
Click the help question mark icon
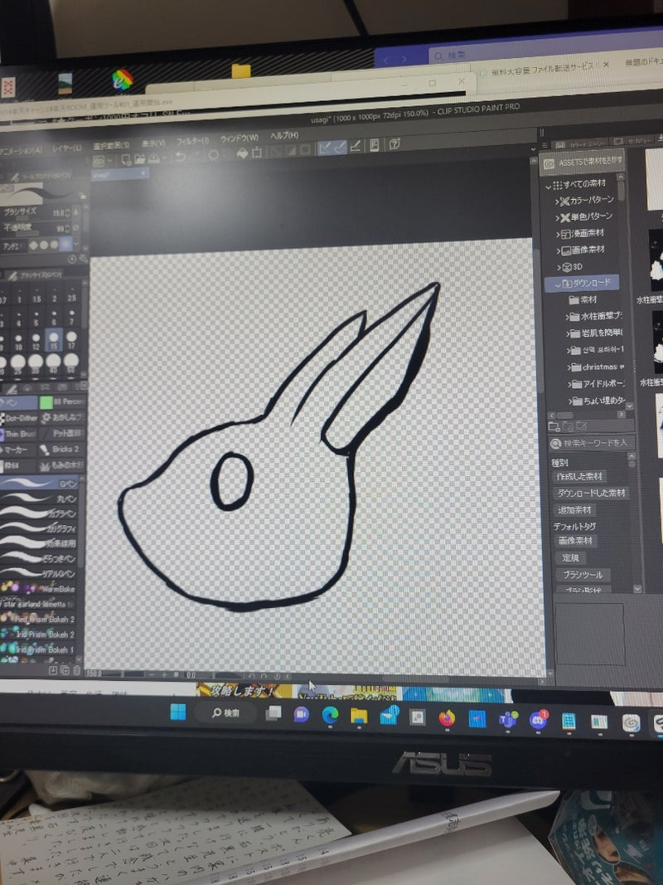click(x=394, y=144)
